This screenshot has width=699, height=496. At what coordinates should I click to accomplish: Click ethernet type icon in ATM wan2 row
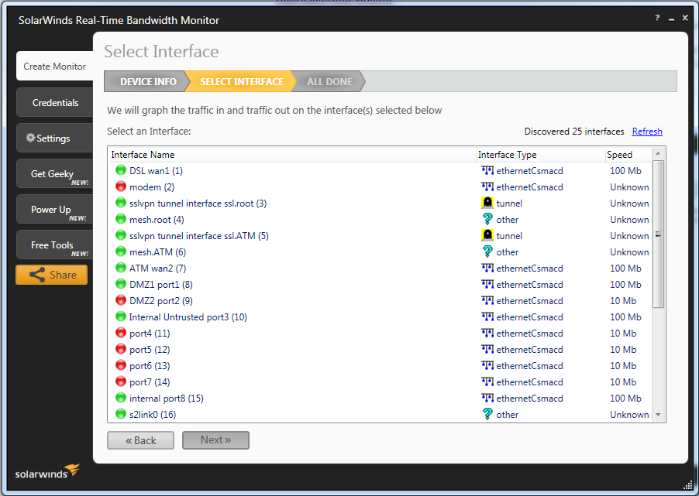click(487, 268)
